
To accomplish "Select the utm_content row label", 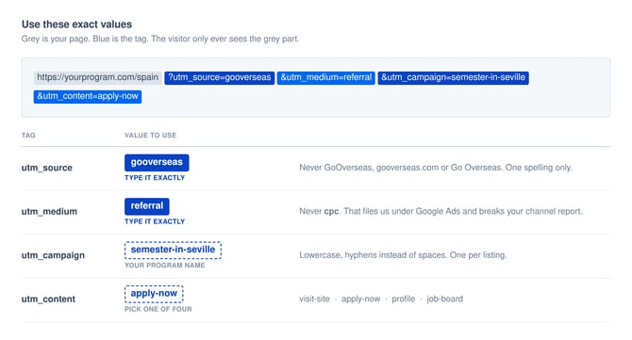I will click(x=48, y=300).
